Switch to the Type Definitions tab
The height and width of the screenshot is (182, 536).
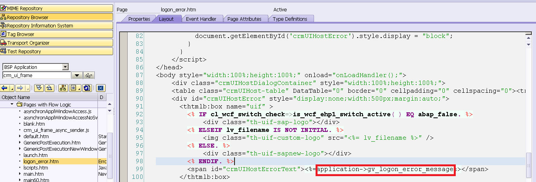[291, 19]
